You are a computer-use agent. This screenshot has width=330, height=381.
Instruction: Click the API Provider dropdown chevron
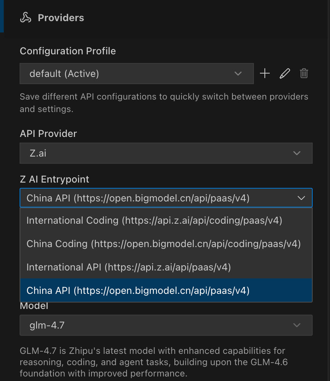point(296,153)
